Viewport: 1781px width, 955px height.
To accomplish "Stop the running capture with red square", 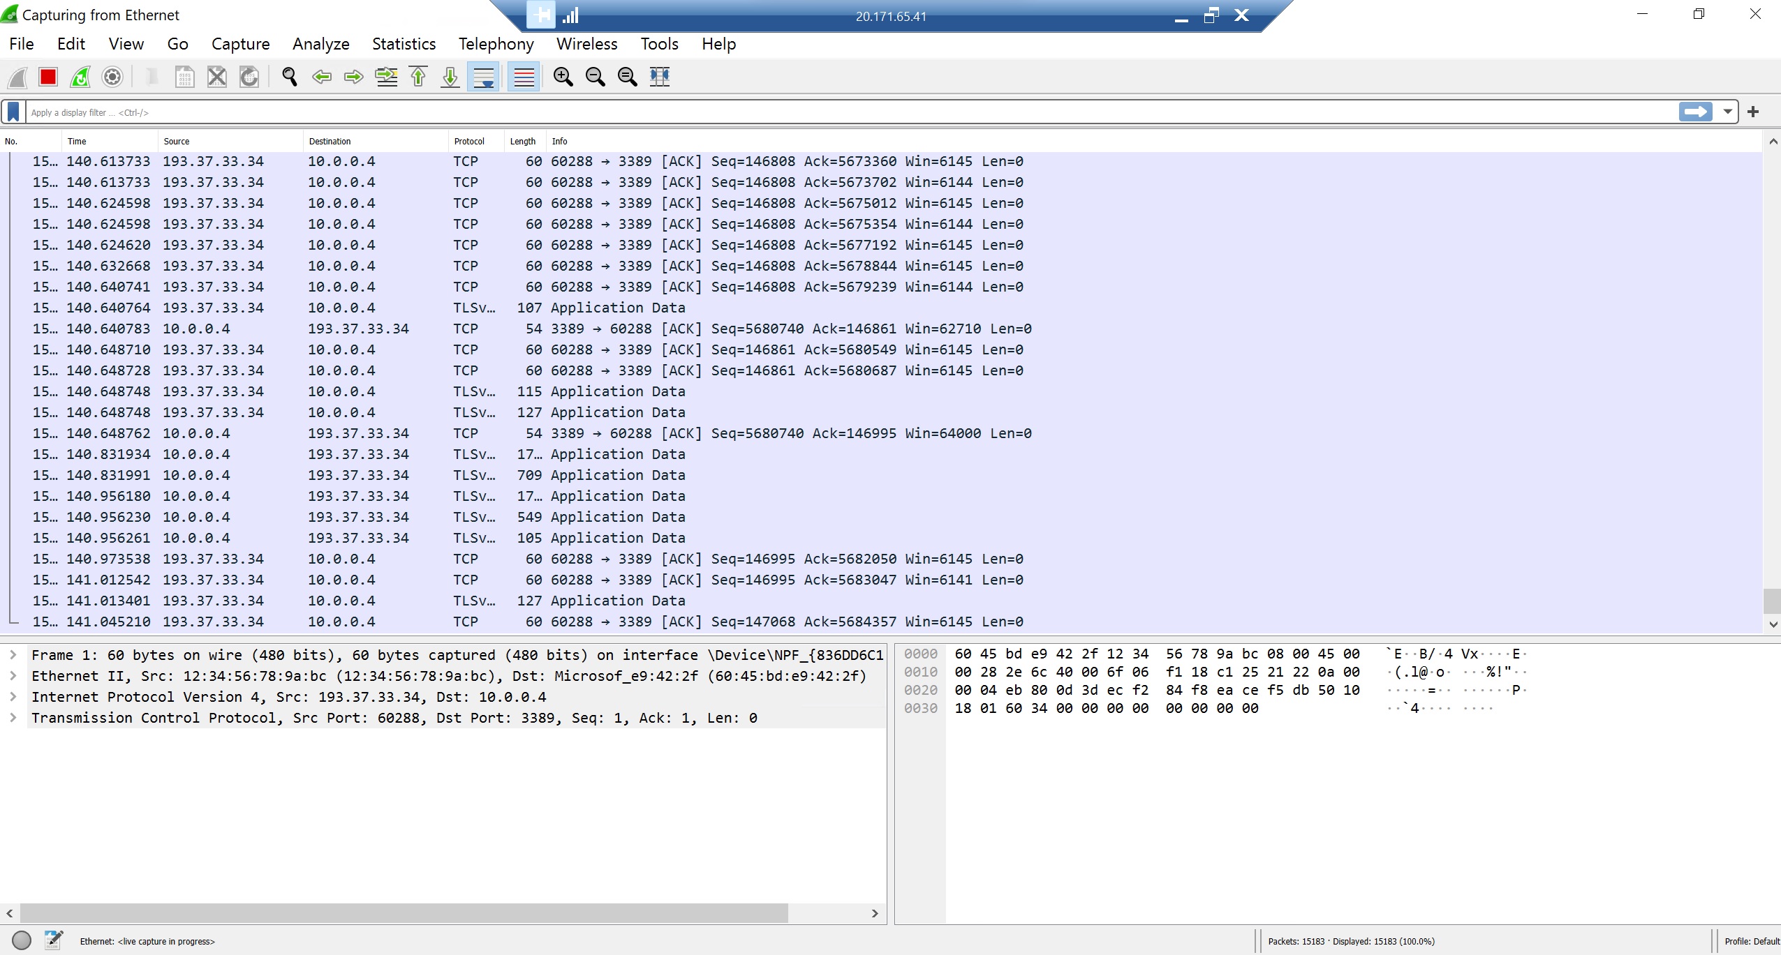I will [x=48, y=77].
